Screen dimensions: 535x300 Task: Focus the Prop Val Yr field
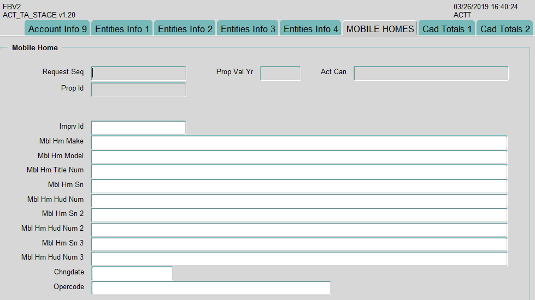click(280, 73)
